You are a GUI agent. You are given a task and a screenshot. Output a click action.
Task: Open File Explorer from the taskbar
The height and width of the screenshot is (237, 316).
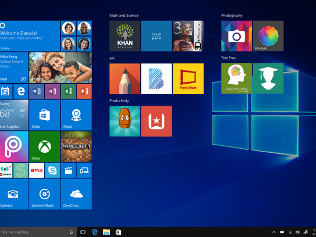(106, 232)
